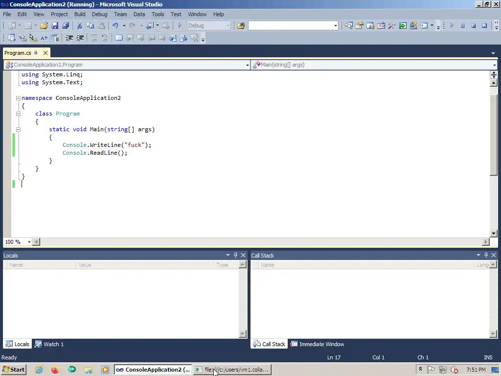Open the Undo history dropdown arrow
Viewport: 501px width, 376px height.
(124, 25)
